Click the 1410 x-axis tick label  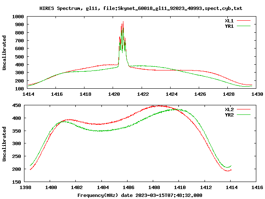(180, 187)
